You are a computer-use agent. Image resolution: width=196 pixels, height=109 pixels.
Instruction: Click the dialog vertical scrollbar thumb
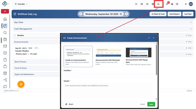tap(157, 59)
